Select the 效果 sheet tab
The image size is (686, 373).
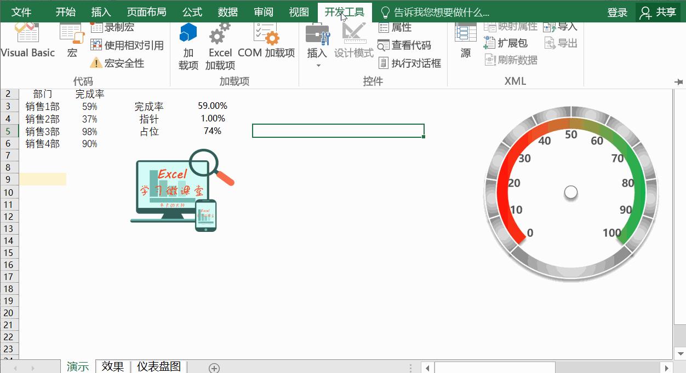tap(113, 366)
